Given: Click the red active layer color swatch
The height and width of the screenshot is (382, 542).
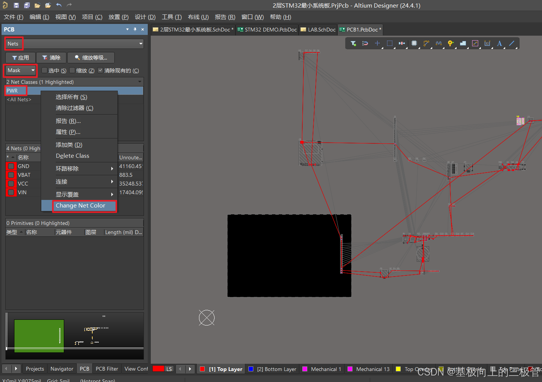Looking at the screenshot, I should (158, 369).
